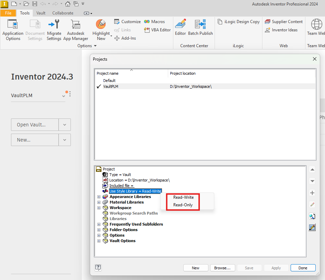Click the move down arrow button in Projects dialog
Viewport: 325px width, 280px height.
point(312,181)
